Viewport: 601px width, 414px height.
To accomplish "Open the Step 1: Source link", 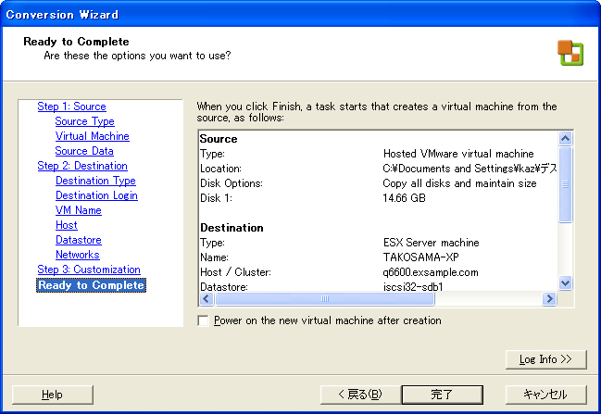I will click(71, 107).
